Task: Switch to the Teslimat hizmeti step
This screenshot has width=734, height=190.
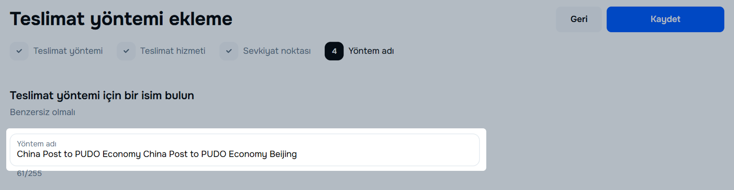Action: pyautogui.click(x=172, y=51)
